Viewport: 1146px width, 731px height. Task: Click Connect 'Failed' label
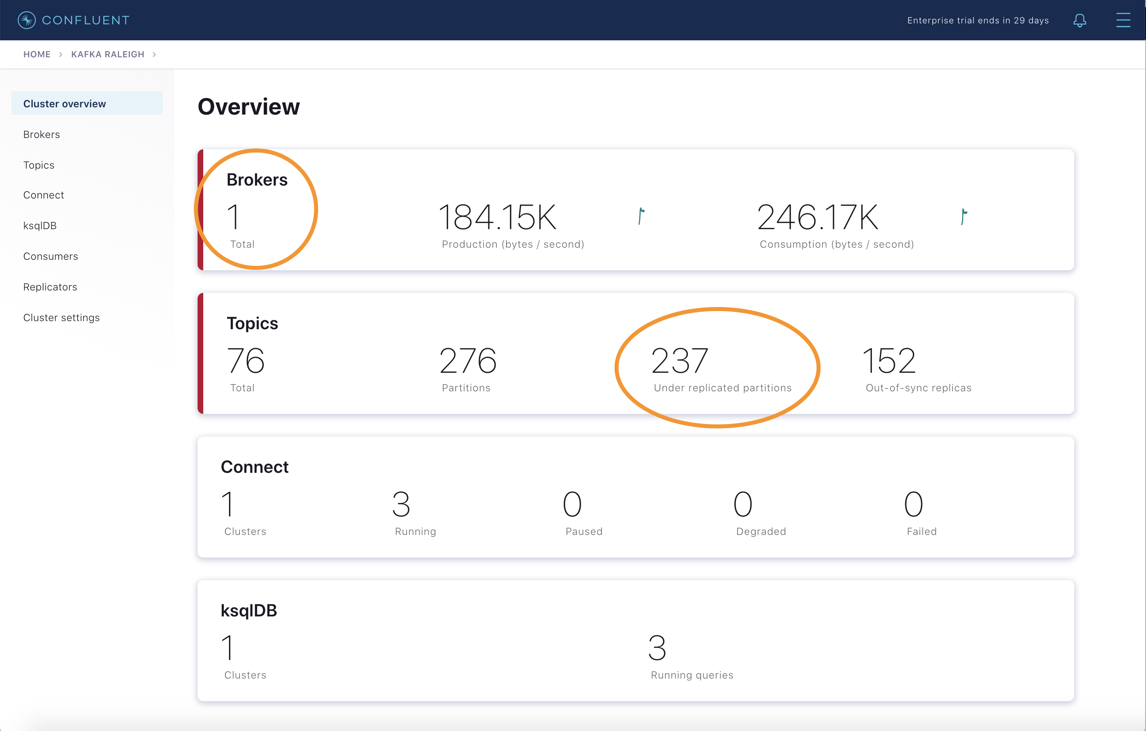pos(922,531)
